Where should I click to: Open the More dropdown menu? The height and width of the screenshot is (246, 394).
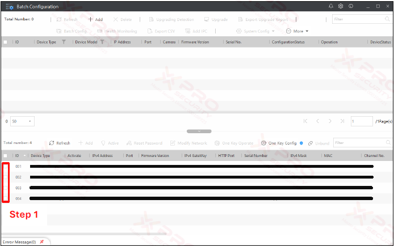297,31
